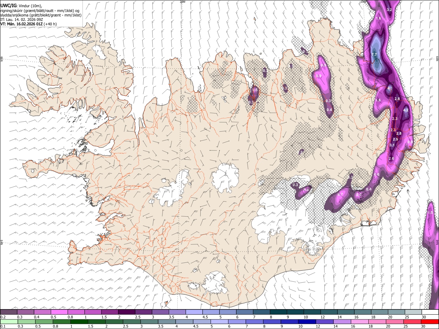Click the 3.2 precipitation value on the map

point(389,10)
